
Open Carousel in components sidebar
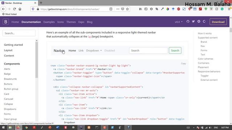coord(9,99)
